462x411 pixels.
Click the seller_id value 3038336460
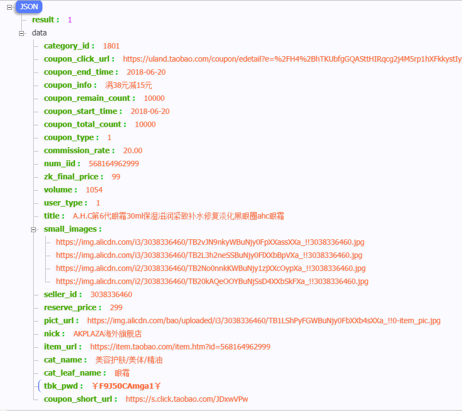(x=111, y=294)
